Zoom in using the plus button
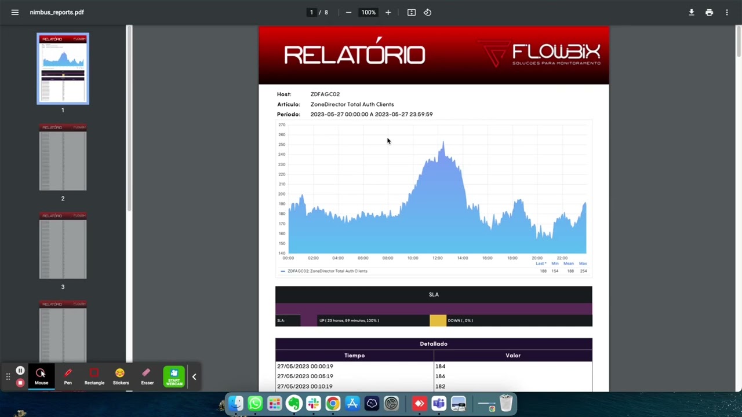The image size is (742, 417). [388, 12]
